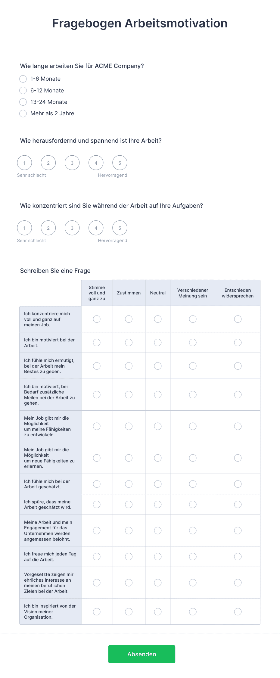Choose Neutral for 'Ich fühle mich geschätzt' row
280x678 pixels.
pos(158,484)
